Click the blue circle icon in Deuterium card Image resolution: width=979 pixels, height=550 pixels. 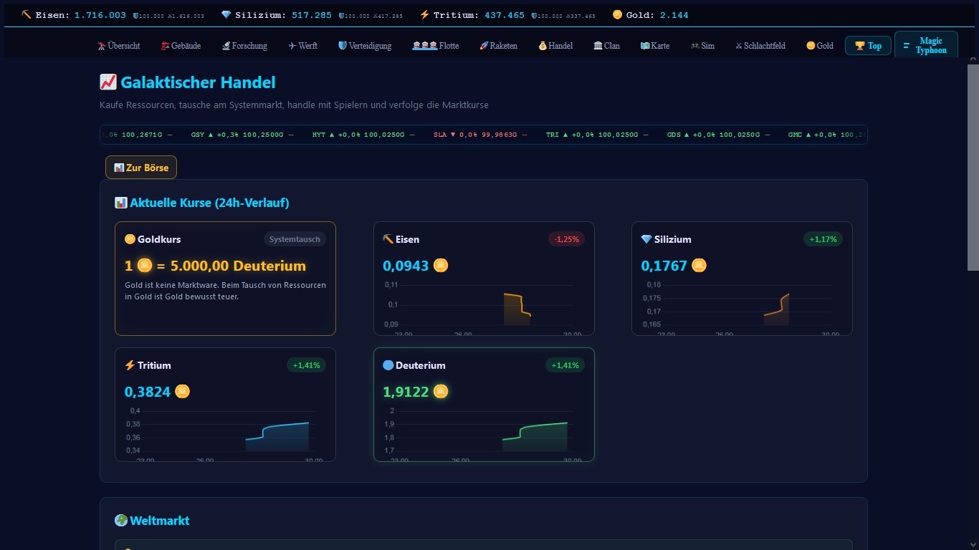388,365
